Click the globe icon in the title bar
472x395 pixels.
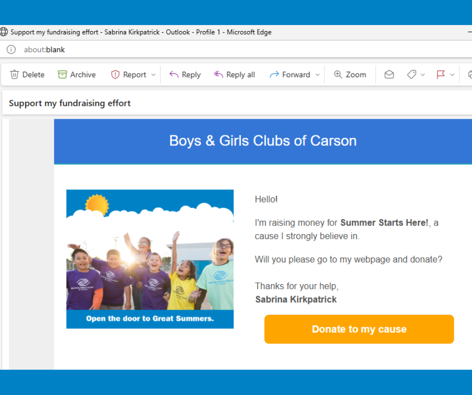[4, 32]
